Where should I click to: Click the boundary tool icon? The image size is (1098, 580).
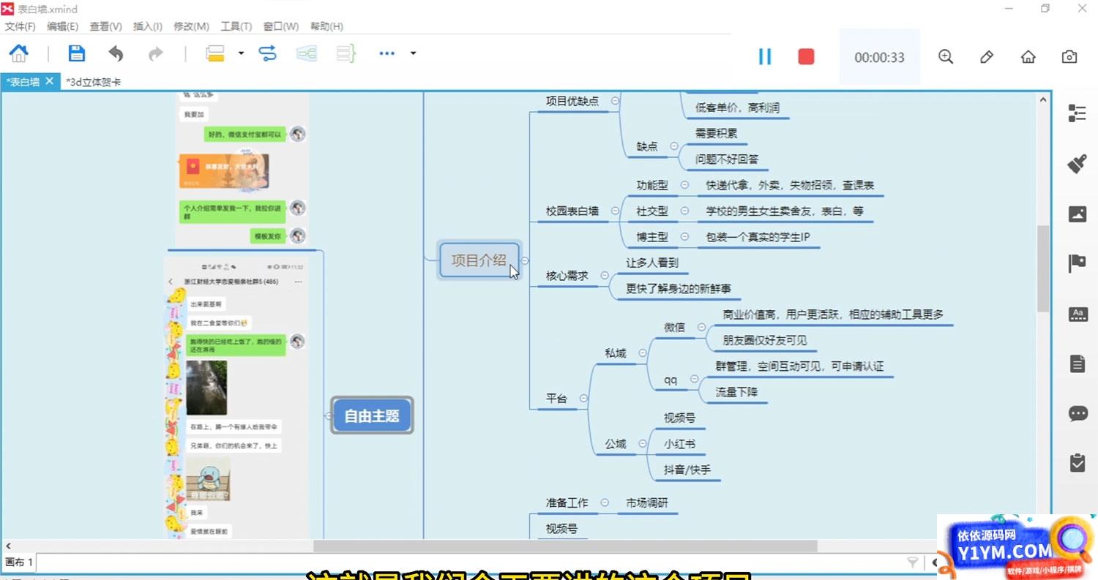306,53
